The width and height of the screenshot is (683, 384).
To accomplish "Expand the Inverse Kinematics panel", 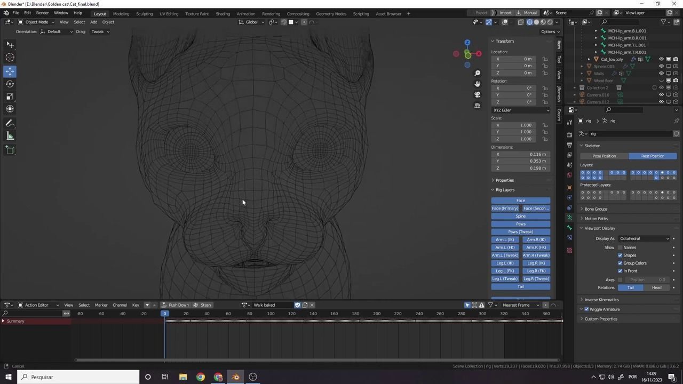I will [601, 300].
